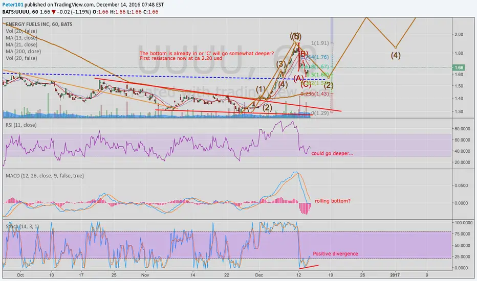Click the 0.0500 MACD axis value
The width and height of the screenshot is (477, 281).
pos(461,185)
